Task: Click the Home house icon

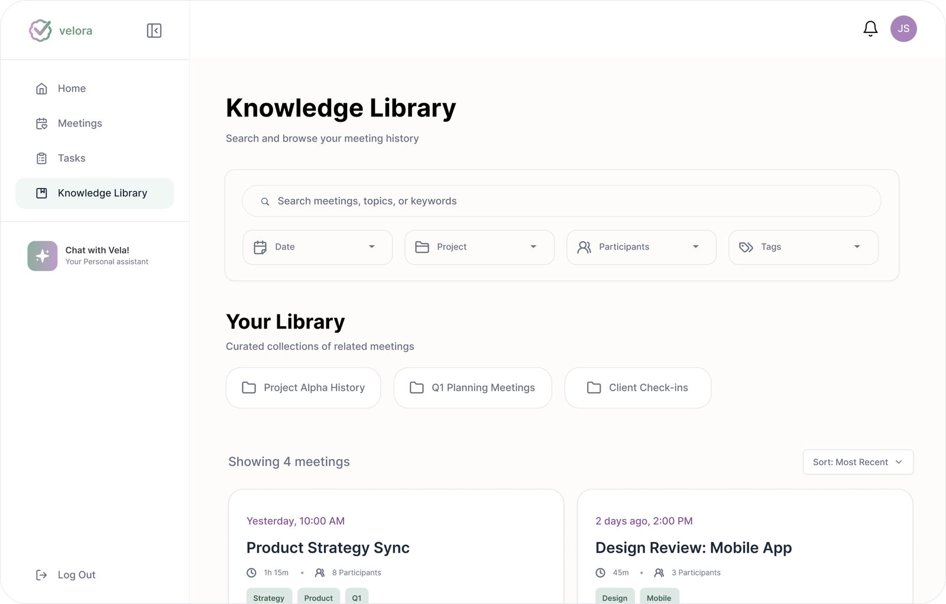Action: [x=41, y=89]
